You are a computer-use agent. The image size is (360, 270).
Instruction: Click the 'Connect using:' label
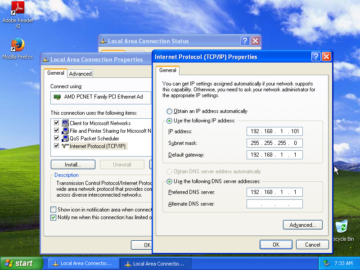click(66, 86)
